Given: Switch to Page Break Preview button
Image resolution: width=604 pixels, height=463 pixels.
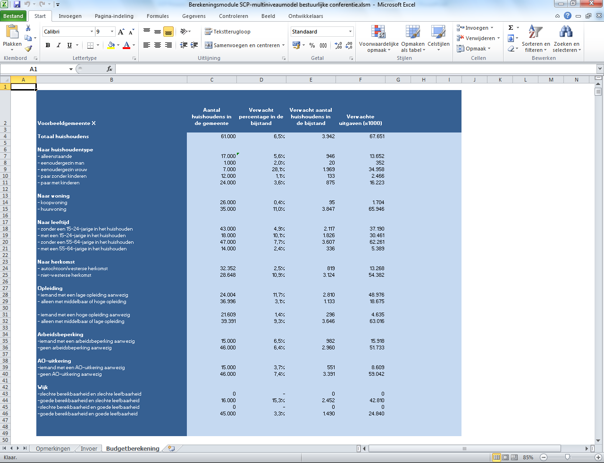Looking at the screenshot, I should click(x=514, y=457).
